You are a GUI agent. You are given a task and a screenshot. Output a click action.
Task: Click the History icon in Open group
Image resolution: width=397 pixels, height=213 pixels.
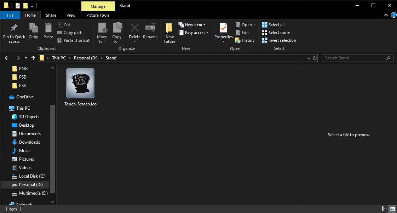(x=245, y=40)
